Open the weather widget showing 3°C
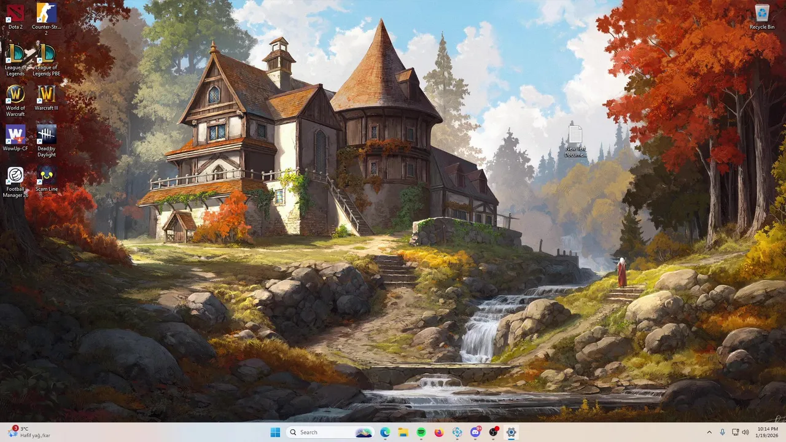 pos(29,432)
